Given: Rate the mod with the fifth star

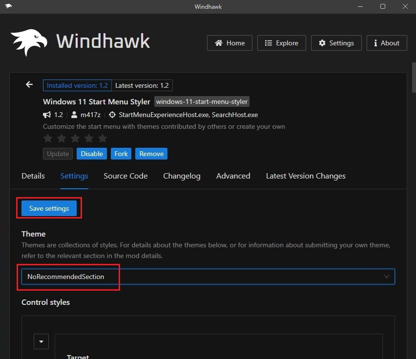Looking at the screenshot, I should coord(103,138).
